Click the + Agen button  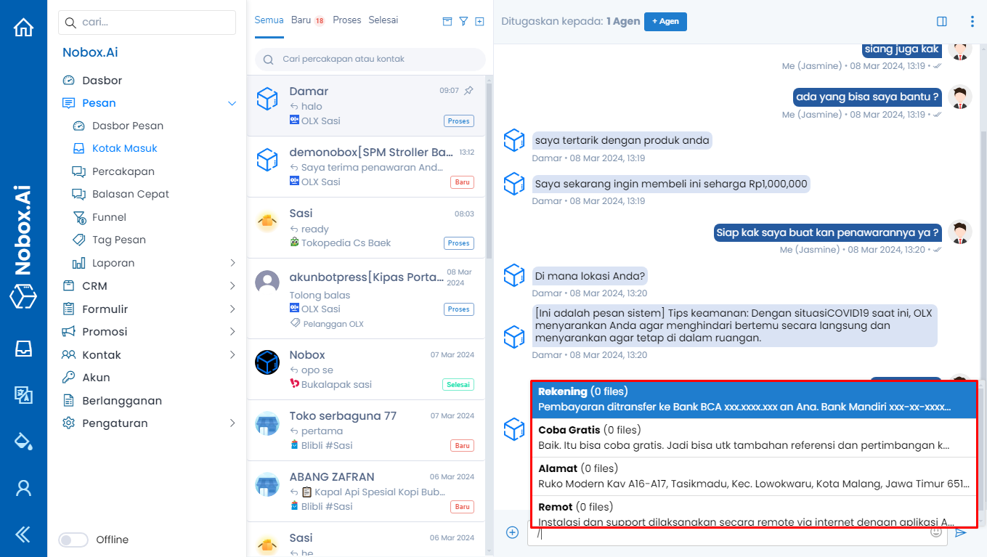point(665,22)
